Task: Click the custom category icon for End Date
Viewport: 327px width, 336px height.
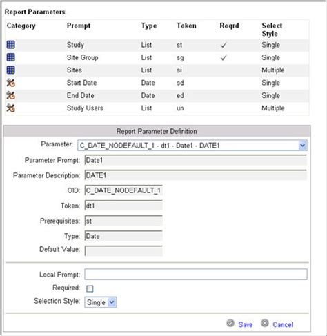Action: (x=11, y=95)
